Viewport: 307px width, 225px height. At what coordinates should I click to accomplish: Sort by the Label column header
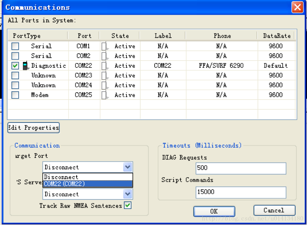coord(163,36)
